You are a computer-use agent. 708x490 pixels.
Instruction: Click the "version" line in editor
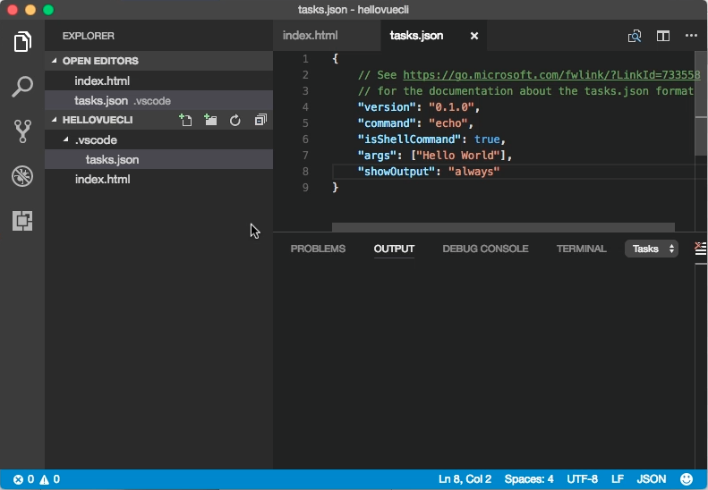click(419, 107)
